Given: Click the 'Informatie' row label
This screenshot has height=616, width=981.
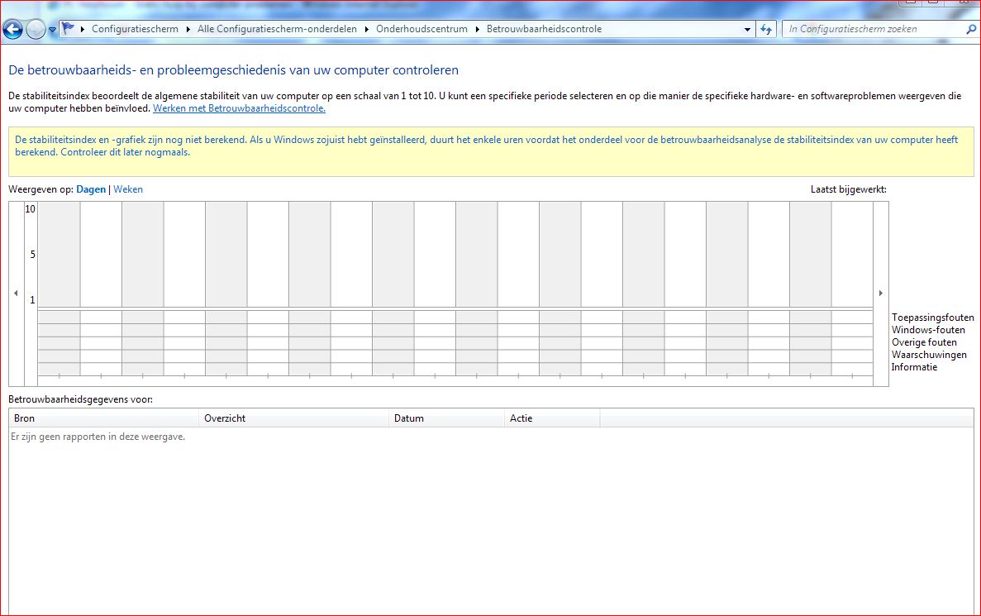Looking at the screenshot, I should pyautogui.click(x=914, y=367).
